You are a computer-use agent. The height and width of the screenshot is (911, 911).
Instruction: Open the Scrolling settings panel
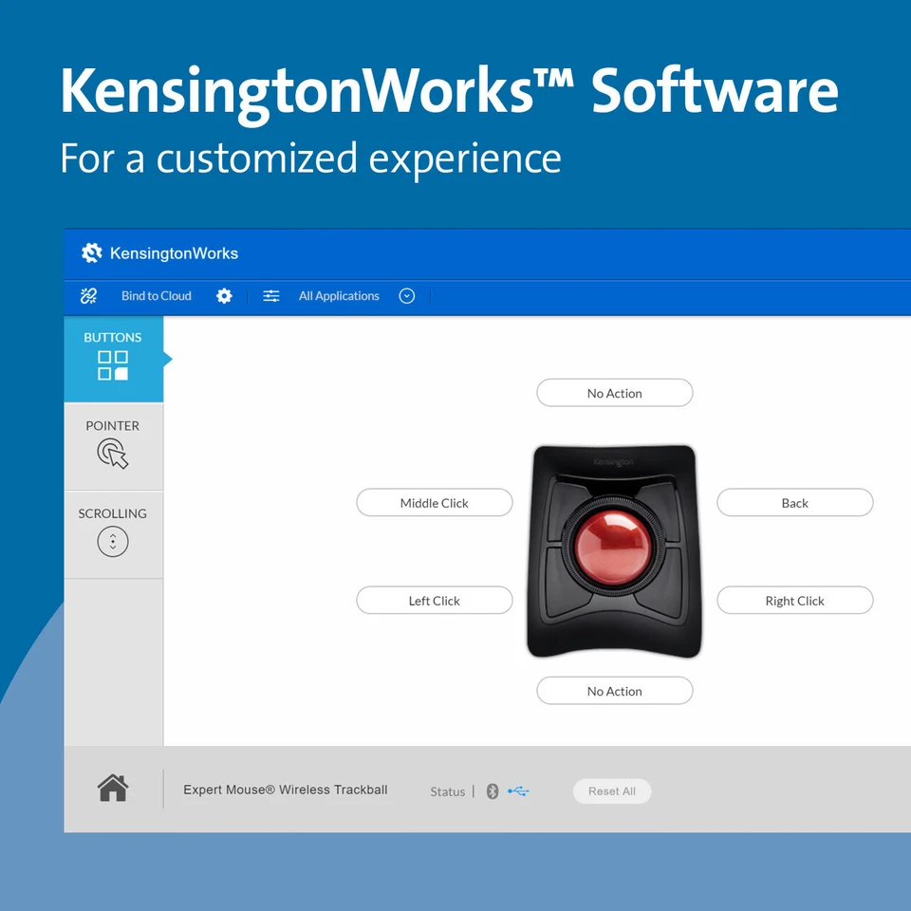click(113, 541)
